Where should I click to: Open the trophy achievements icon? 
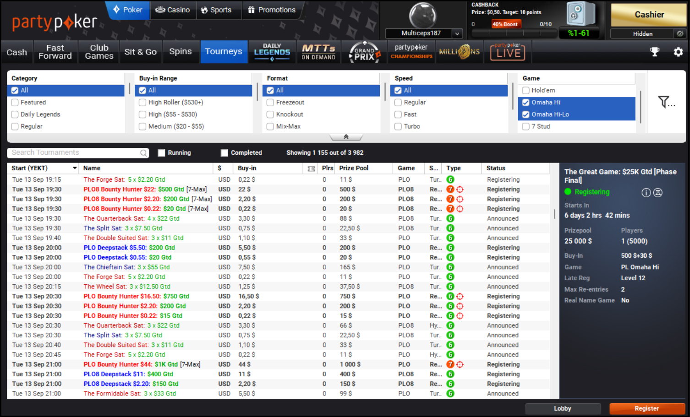tap(655, 52)
